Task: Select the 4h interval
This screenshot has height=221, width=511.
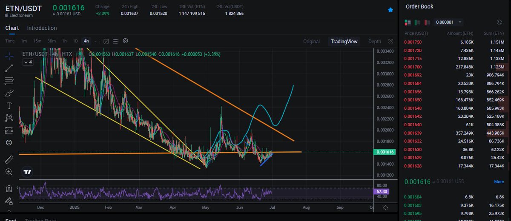Action: [86, 41]
